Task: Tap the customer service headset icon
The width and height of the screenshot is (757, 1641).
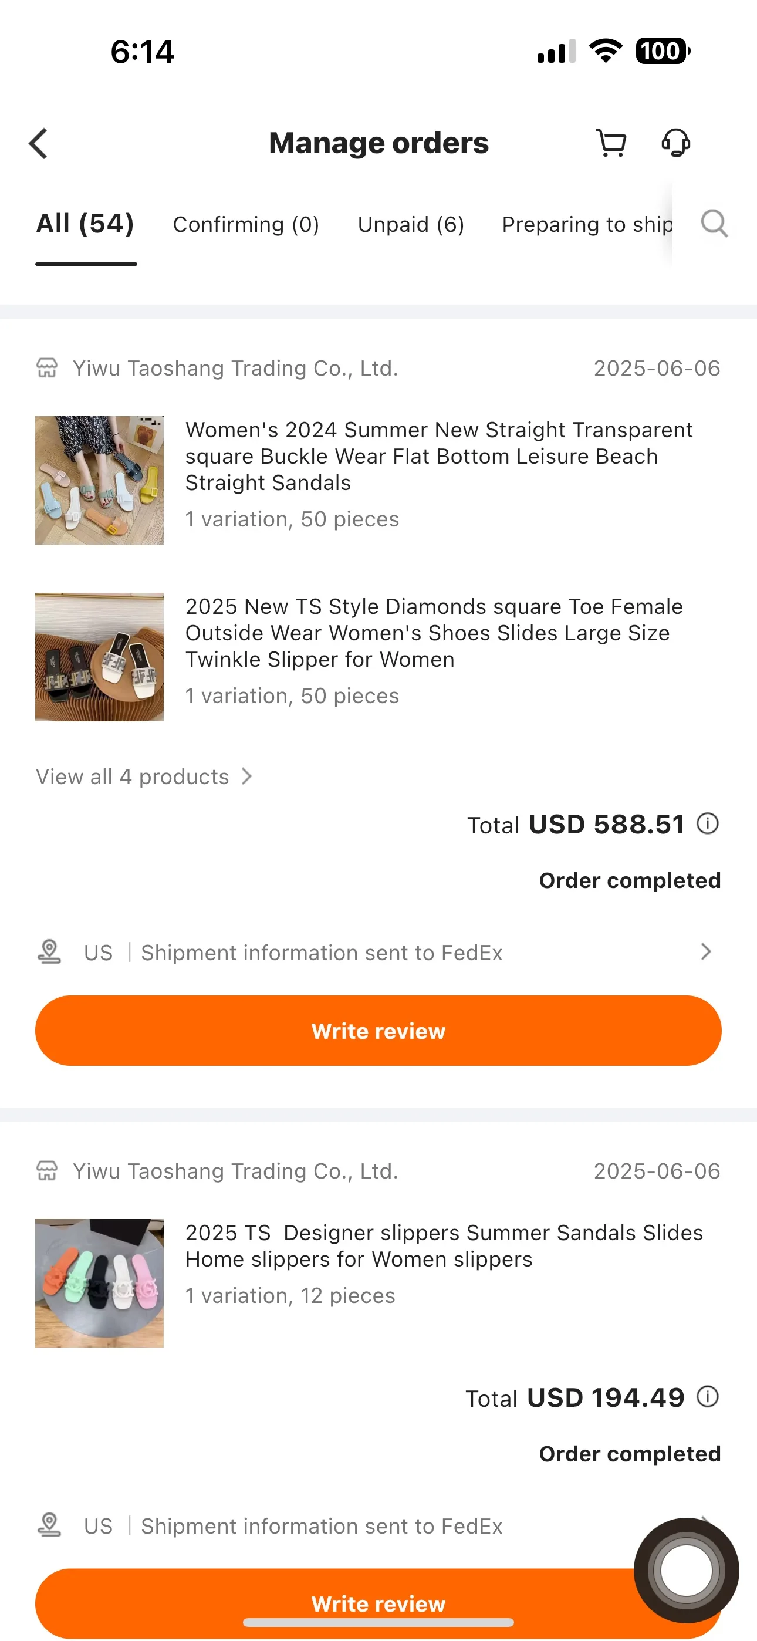Action: 675,143
